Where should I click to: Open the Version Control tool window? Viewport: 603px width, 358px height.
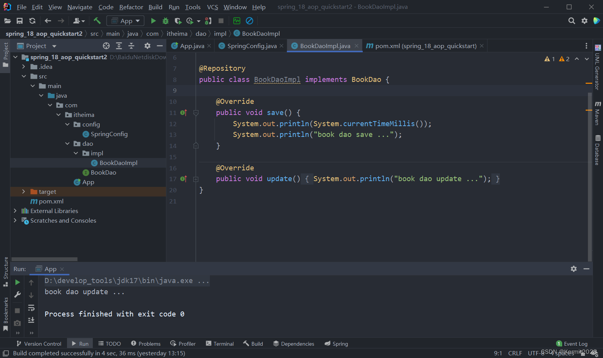(x=39, y=344)
